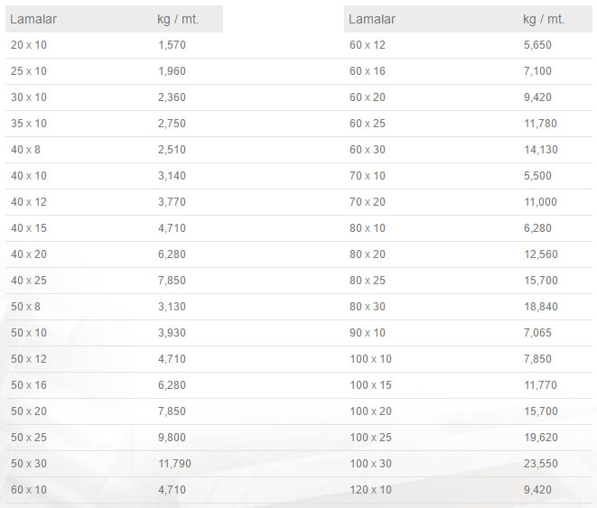Select the 60 x 12 size cell
This screenshot has width=597, height=508.
(368, 44)
